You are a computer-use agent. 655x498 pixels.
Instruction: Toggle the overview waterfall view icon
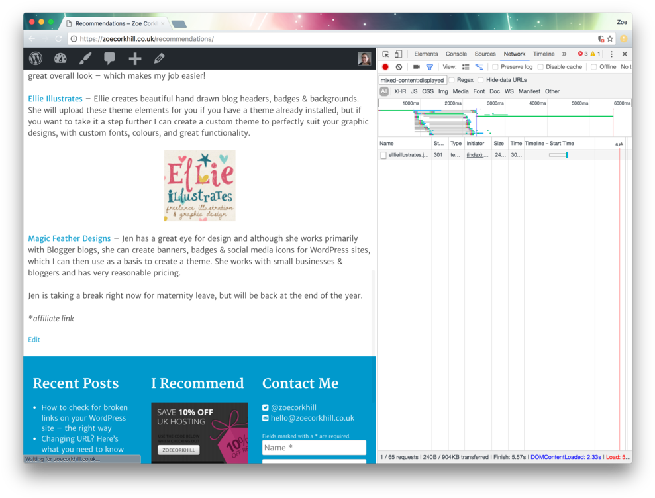(x=479, y=67)
